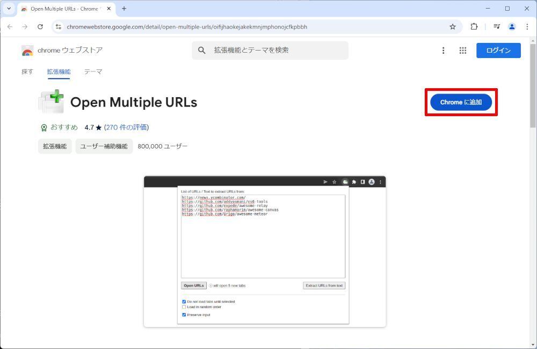Viewport: 537px width, 349px height.
Task: Switch to the 拡張機能 tab
Action: pyautogui.click(x=59, y=72)
